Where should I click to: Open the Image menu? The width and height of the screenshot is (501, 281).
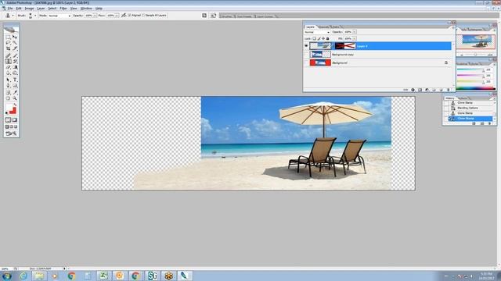[29, 9]
